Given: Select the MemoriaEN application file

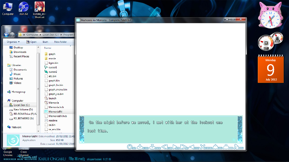Looking at the screenshot, I should 55,112.
